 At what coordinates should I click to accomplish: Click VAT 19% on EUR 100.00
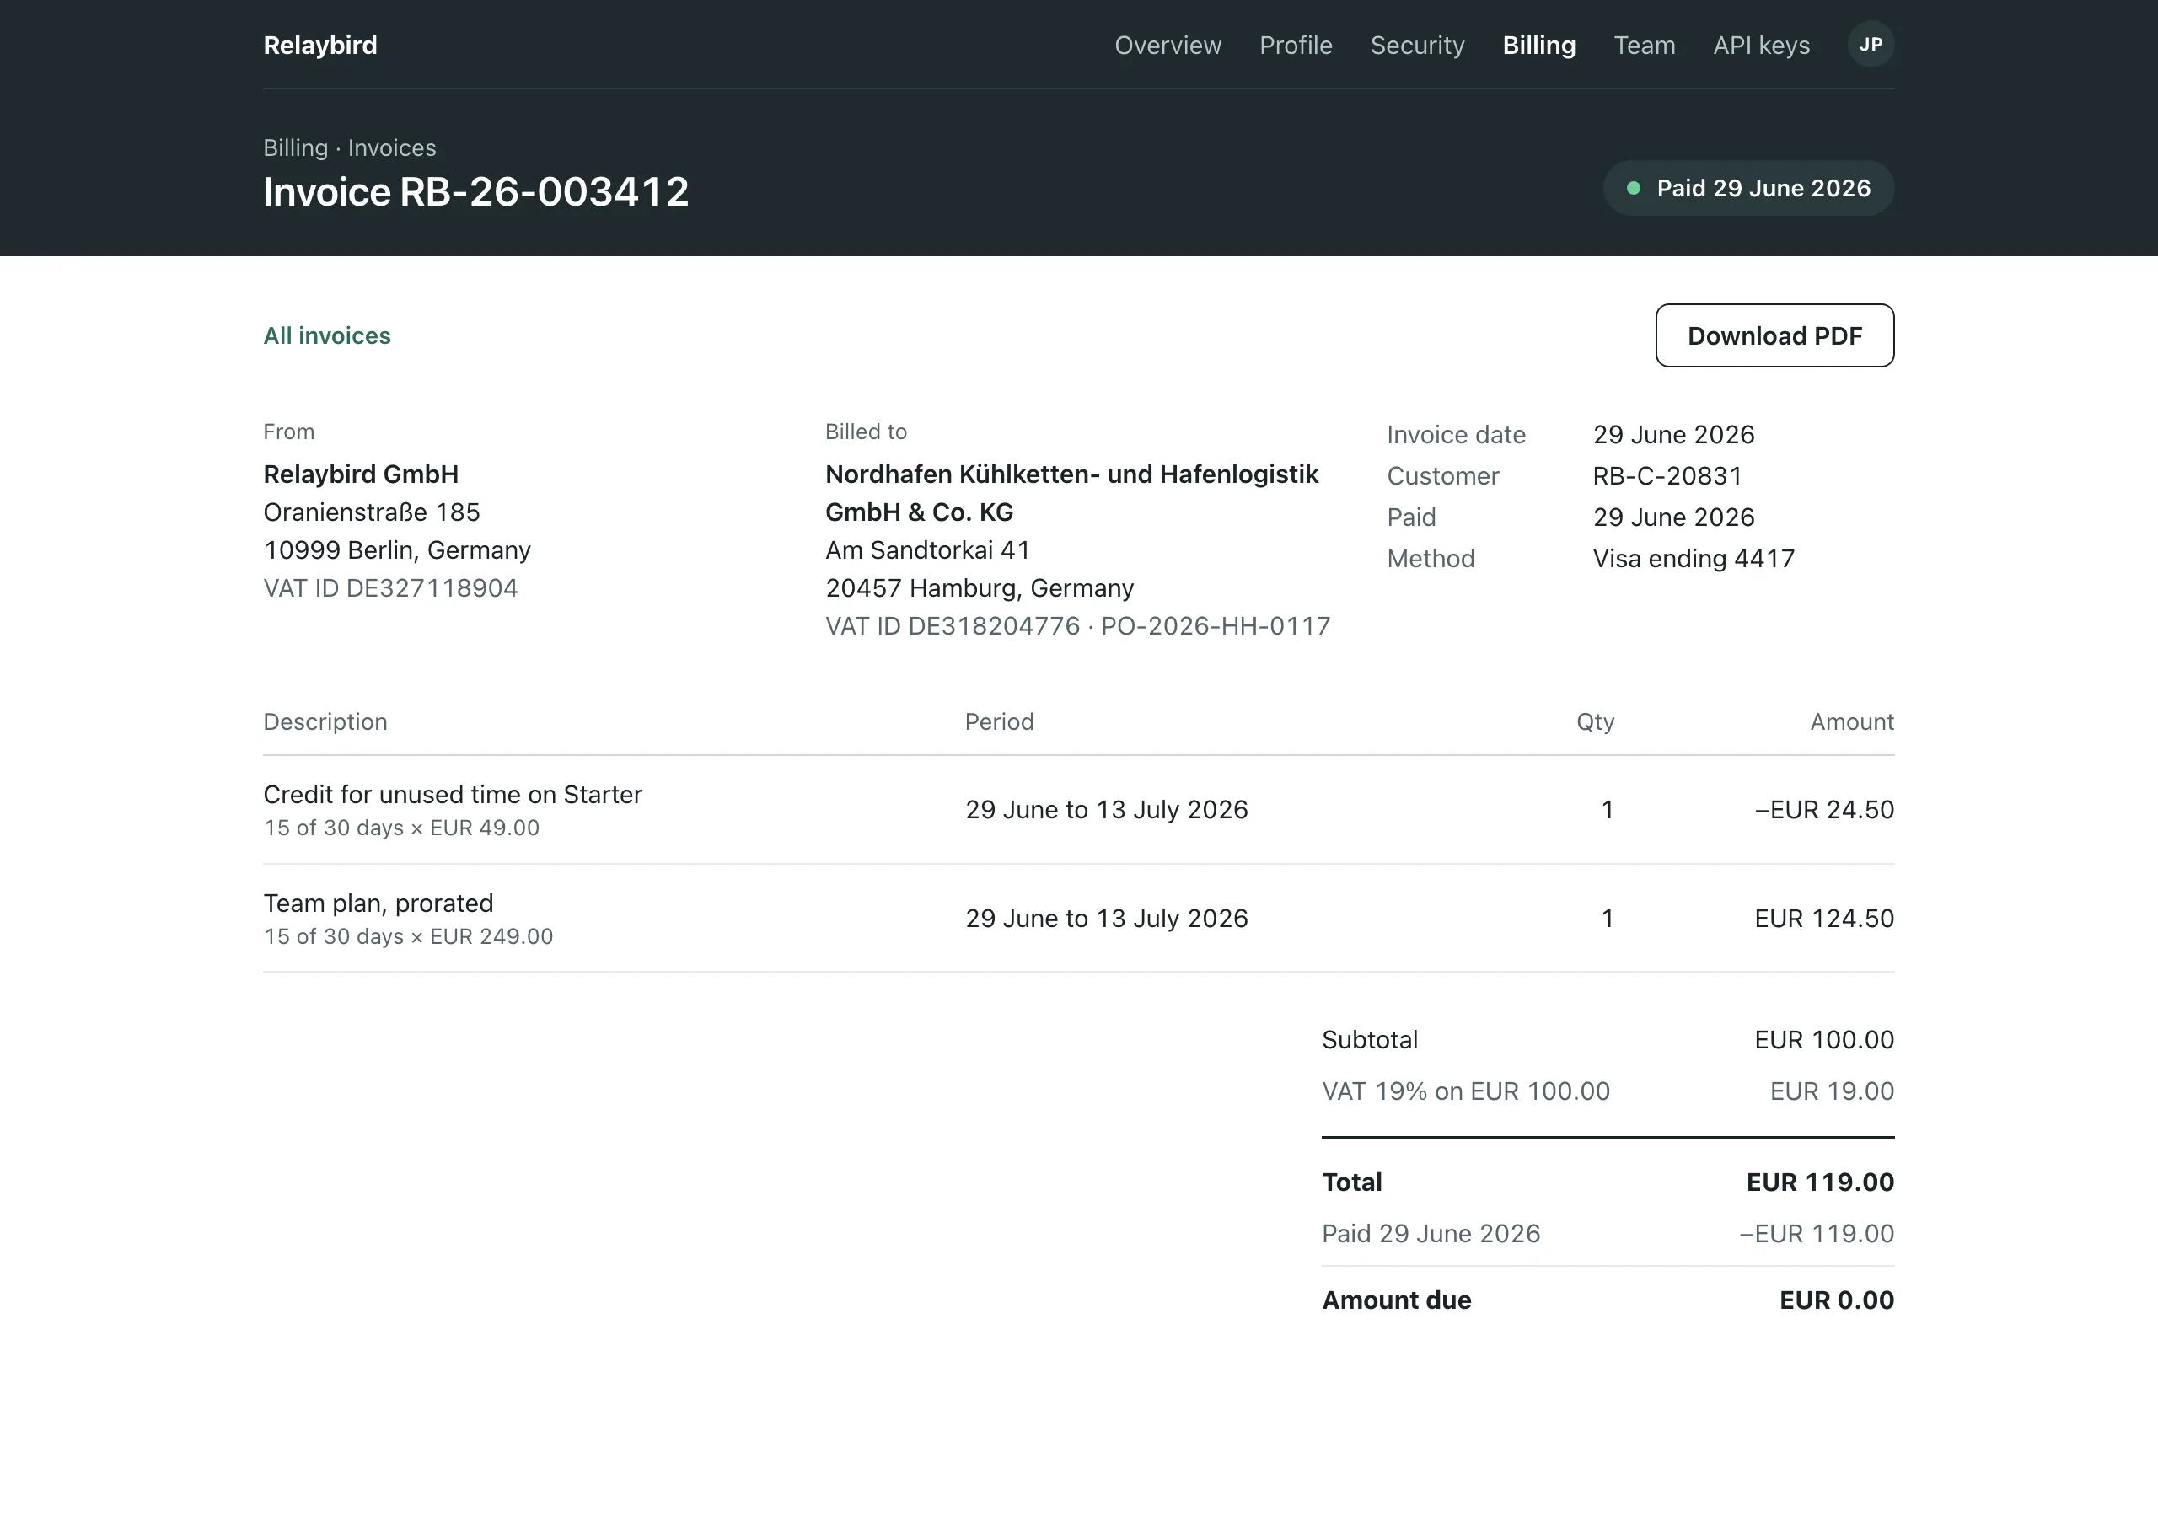pos(1465,1091)
